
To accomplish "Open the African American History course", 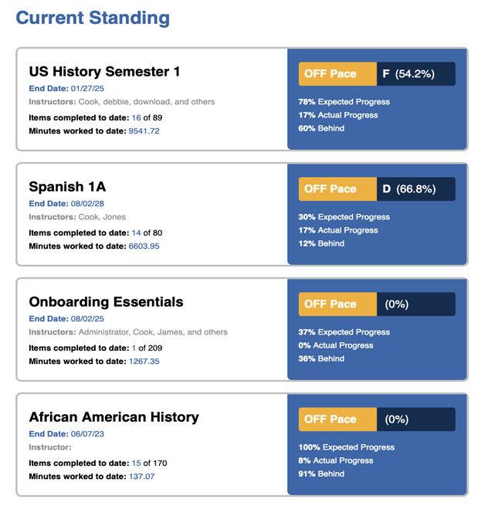I will 113,417.
